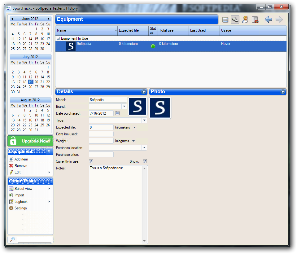This screenshot has width=297, height=254.
Task: Click the Model input field
Action: [108, 100]
